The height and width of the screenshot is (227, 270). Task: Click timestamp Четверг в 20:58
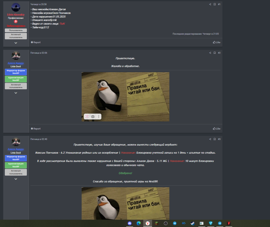38,4
